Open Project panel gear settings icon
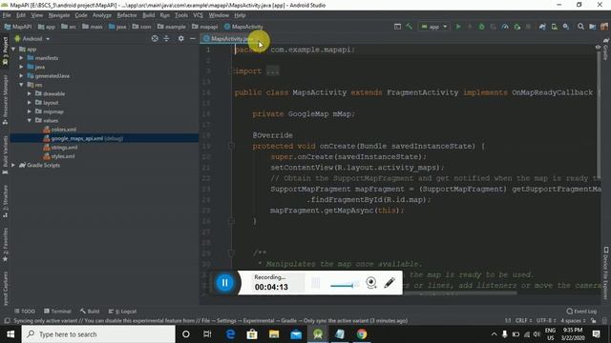Viewport: 611px width, 343px height. [180, 38]
